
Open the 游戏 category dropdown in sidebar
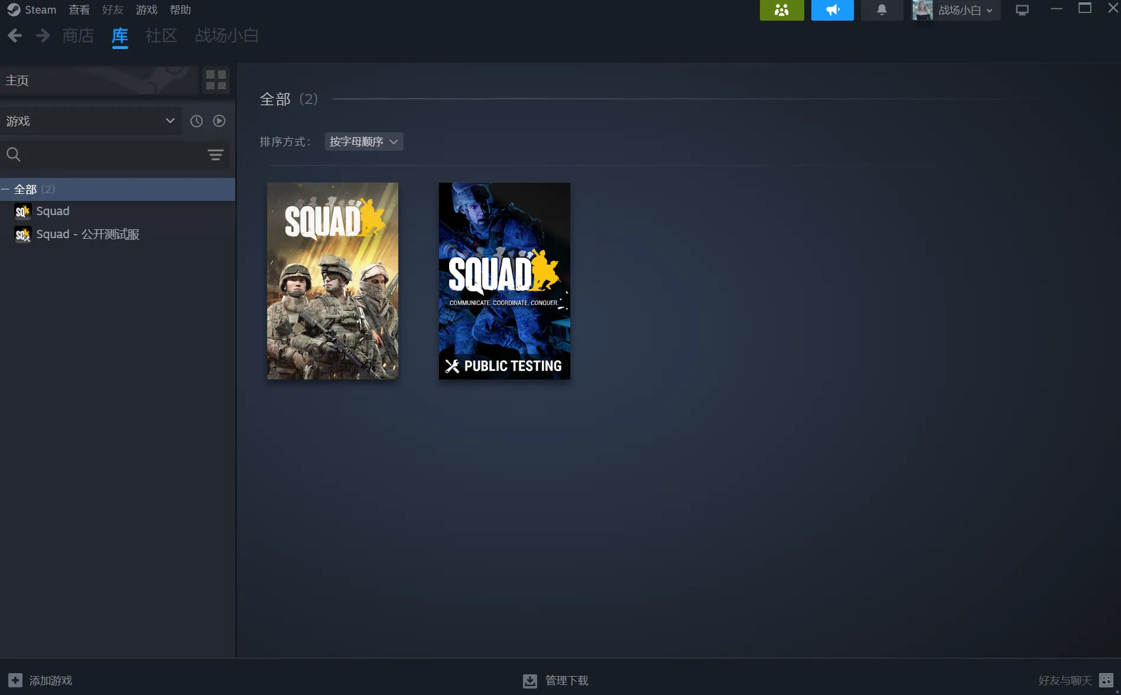click(x=90, y=121)
